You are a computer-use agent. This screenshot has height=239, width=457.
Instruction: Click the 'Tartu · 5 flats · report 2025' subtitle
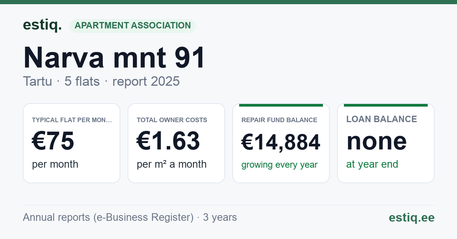pos(101,82)
